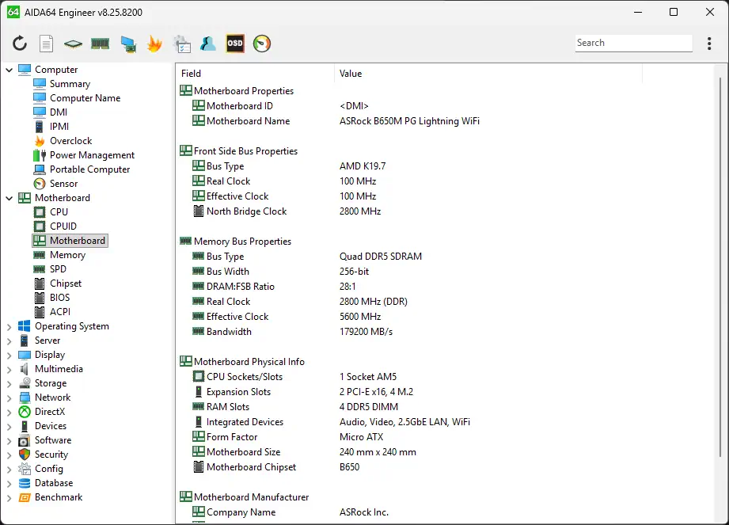Expand the Database node
Viewport: 729px width, 525px height.
(9, 484)
